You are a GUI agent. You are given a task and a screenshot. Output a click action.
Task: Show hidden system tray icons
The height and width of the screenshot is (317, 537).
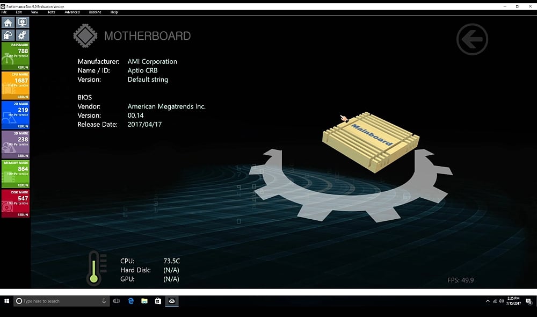(488, 301)
